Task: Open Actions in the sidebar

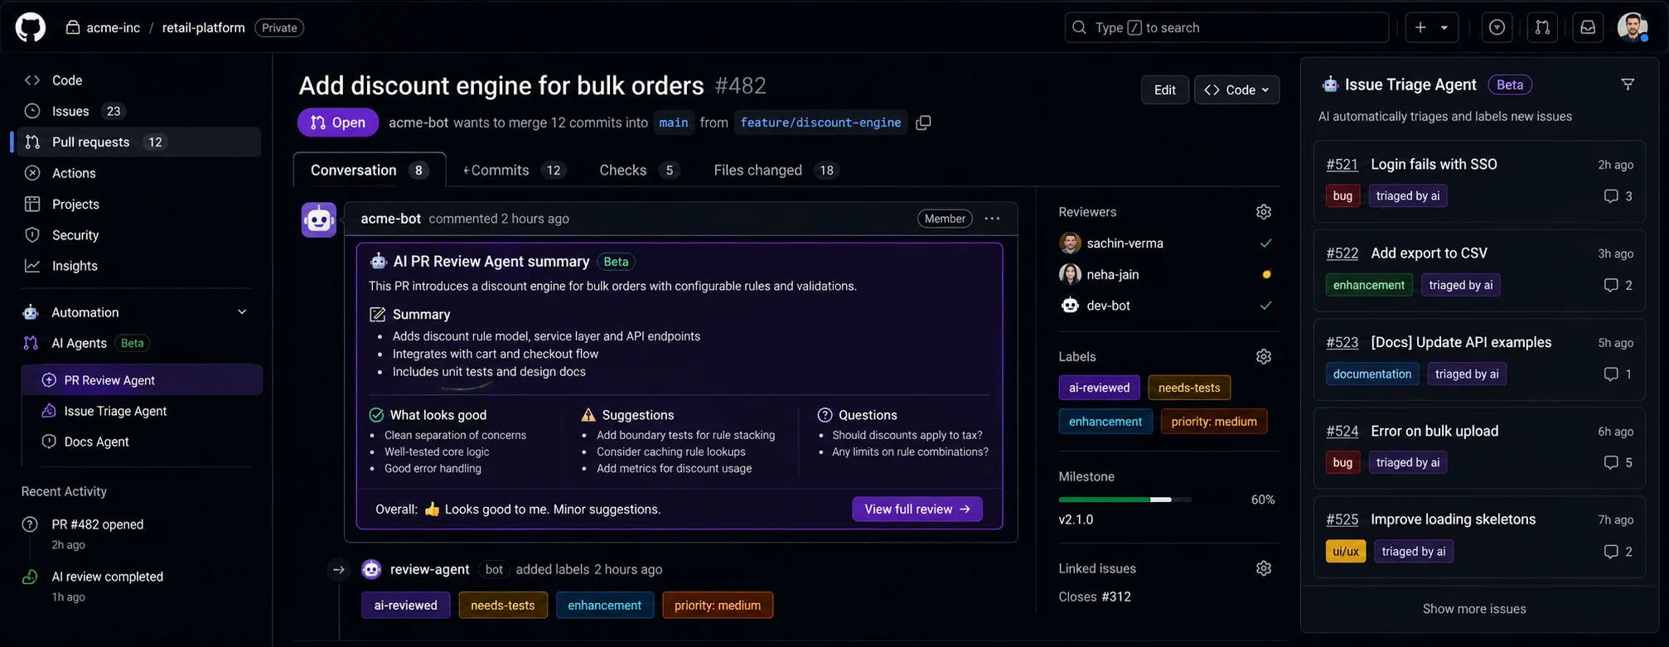Action: point(138,173)
